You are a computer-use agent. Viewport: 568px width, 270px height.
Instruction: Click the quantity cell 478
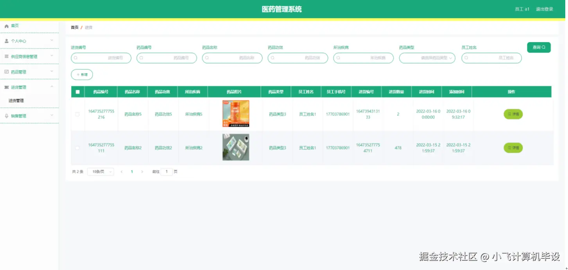pyautogui.click(x=398, y=148)
